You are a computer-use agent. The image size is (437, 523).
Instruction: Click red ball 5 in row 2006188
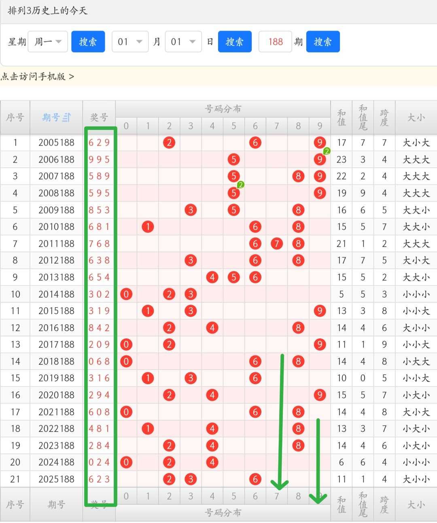tap(233, 159)
